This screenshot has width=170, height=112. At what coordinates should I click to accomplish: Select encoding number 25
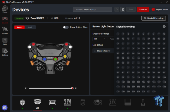tap(138, 44)
